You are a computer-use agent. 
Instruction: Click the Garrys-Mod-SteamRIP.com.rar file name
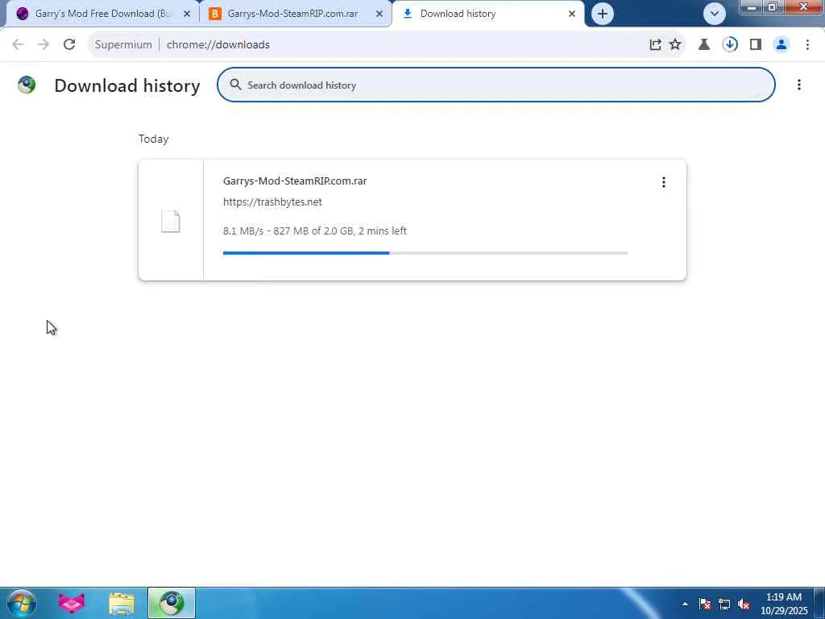coord(295,181)
